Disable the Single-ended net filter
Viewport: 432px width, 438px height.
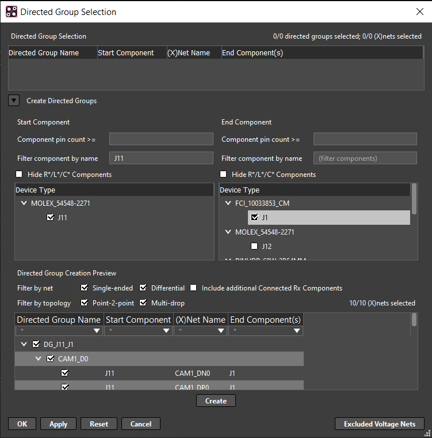(x=85, y=288)
